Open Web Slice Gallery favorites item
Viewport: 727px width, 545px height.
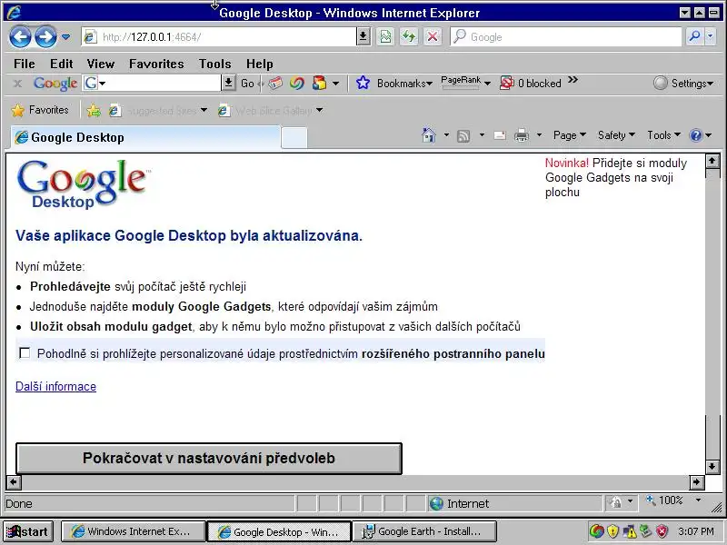[270, 110]
